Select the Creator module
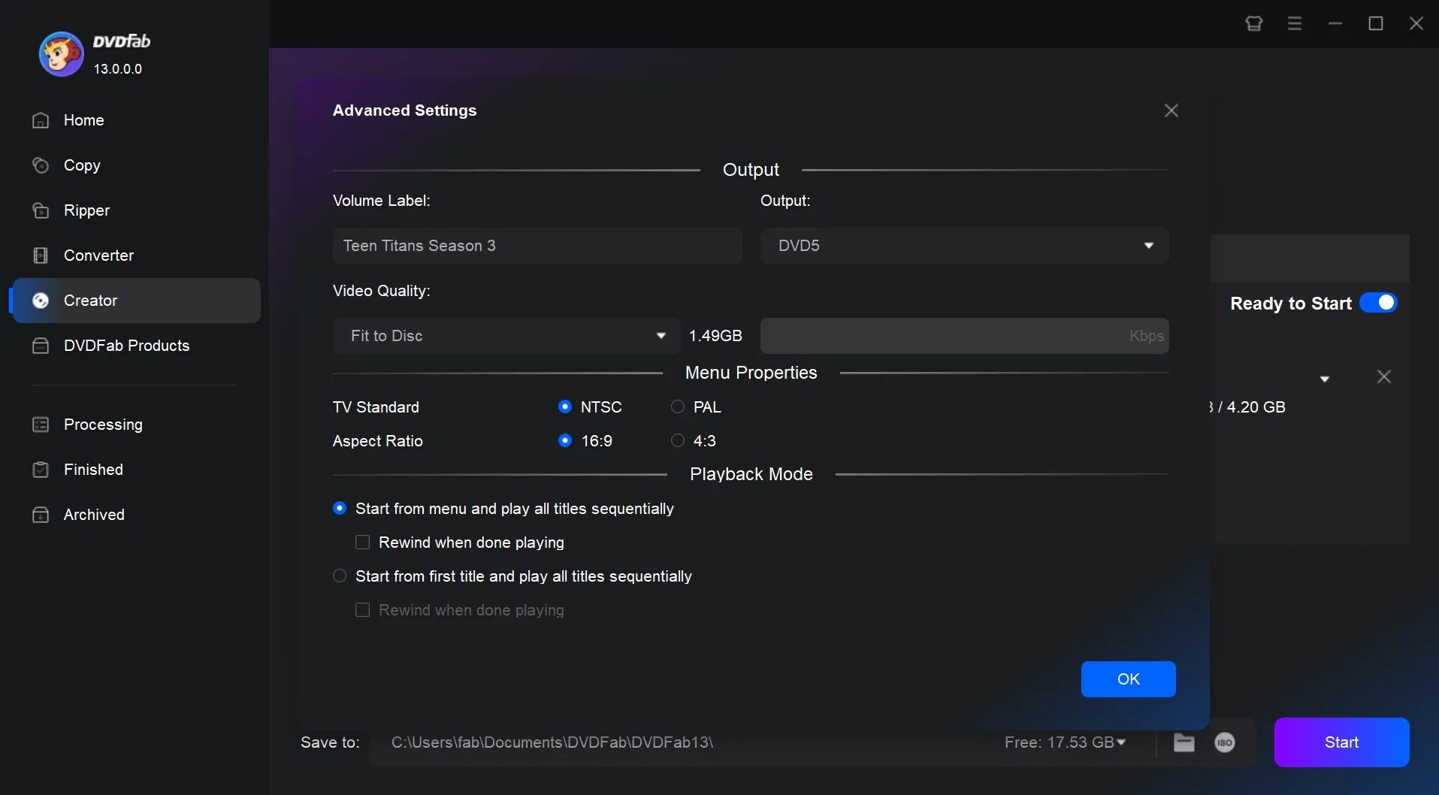 (90, 301)
